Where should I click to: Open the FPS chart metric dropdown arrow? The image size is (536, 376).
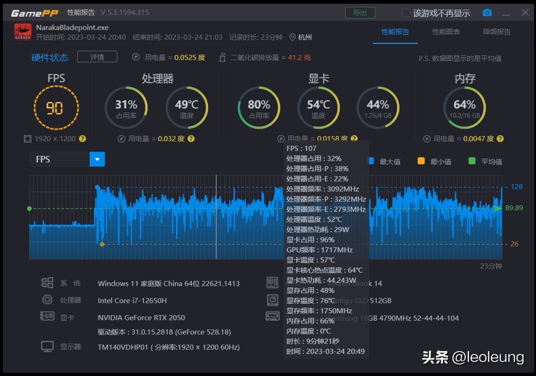pyautogui.click(x=97, y=159)
